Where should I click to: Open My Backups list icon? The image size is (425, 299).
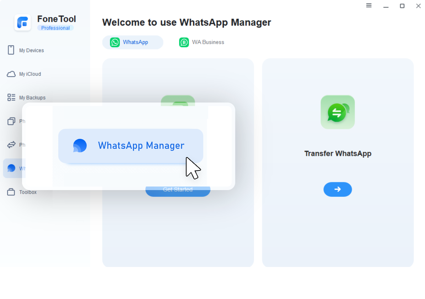11,98
